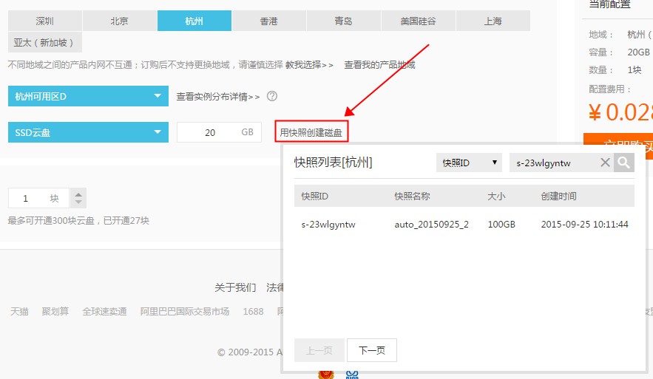Screen dimensions: 653x379
Task: Open the 杭州可用区D zone dropdown
Action: tap(88, 96)
